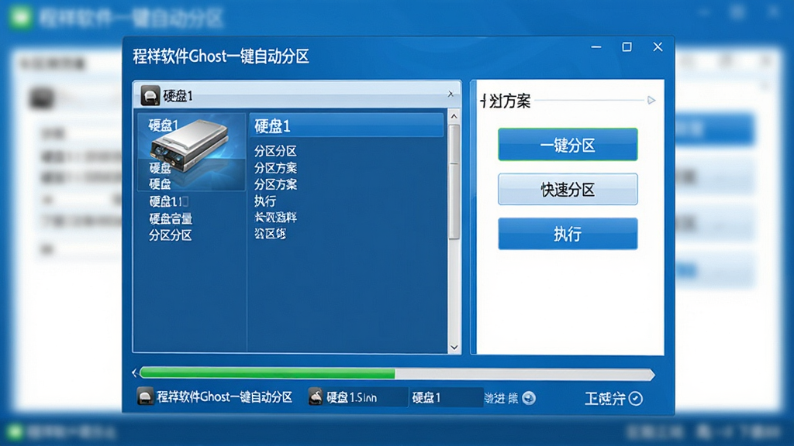794x446 pixels.
Task: Click the vertical scrollbar thumb of the disk list
Action: [454, 181]
